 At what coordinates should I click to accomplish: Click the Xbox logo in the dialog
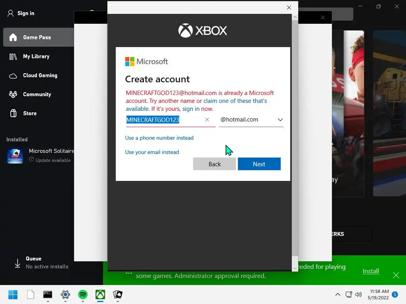coord(203,30)
